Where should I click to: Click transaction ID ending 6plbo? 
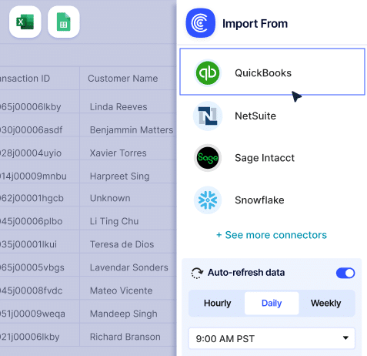tap(32, 221)
